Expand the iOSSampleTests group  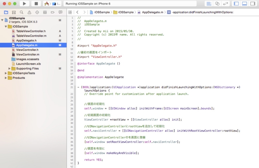6,73
